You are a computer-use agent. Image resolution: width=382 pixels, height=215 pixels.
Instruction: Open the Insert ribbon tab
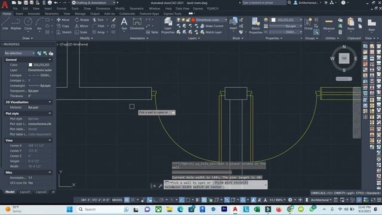(x=19, y=14)
